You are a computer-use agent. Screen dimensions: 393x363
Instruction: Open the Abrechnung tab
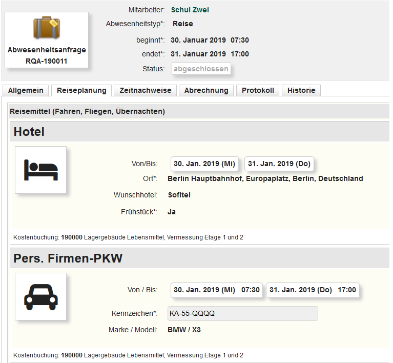(206, 90)
